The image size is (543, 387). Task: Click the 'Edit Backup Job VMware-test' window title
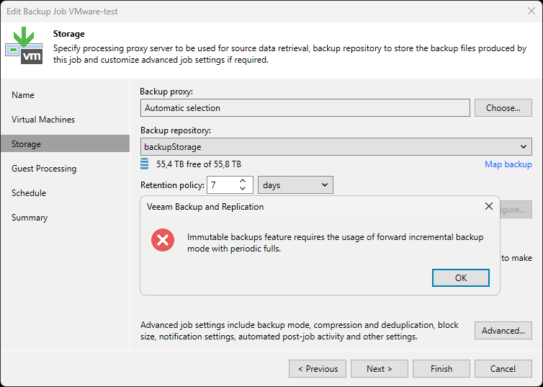(62, 12)
